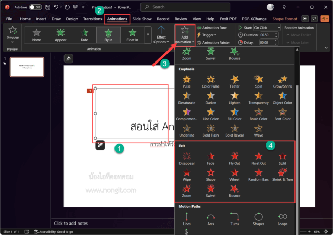Viewport: 333px width, 235px height.
Task: Activate the Animation Painter
Action: (x=213, y=43)
